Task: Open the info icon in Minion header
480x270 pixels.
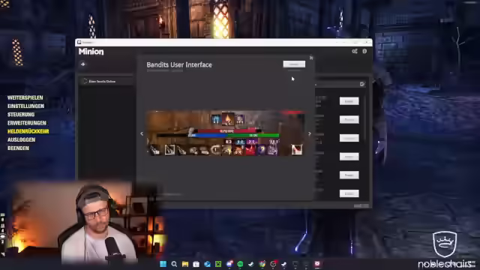Action: pyautogui.click(x=364, y=52)
